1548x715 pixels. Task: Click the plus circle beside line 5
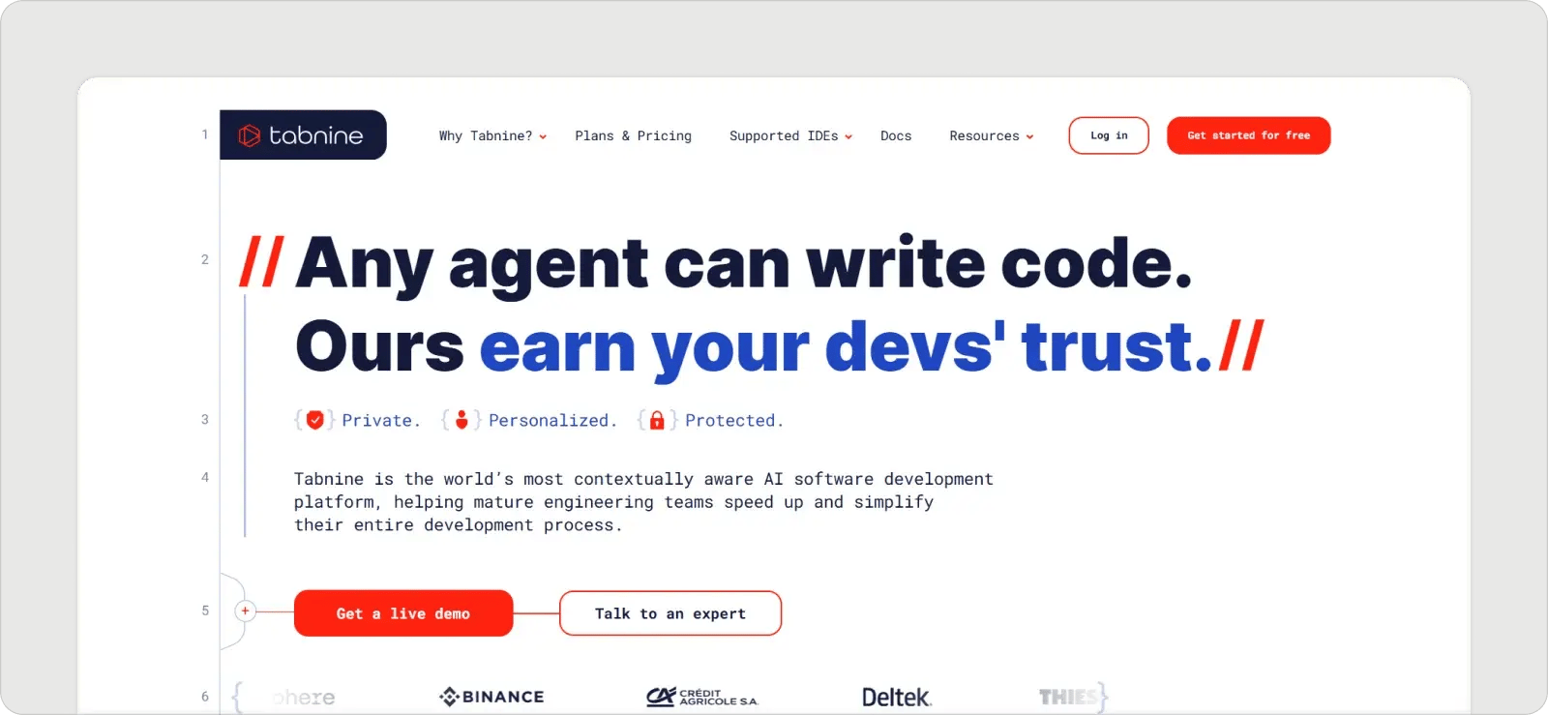click(x=246, y=611)
